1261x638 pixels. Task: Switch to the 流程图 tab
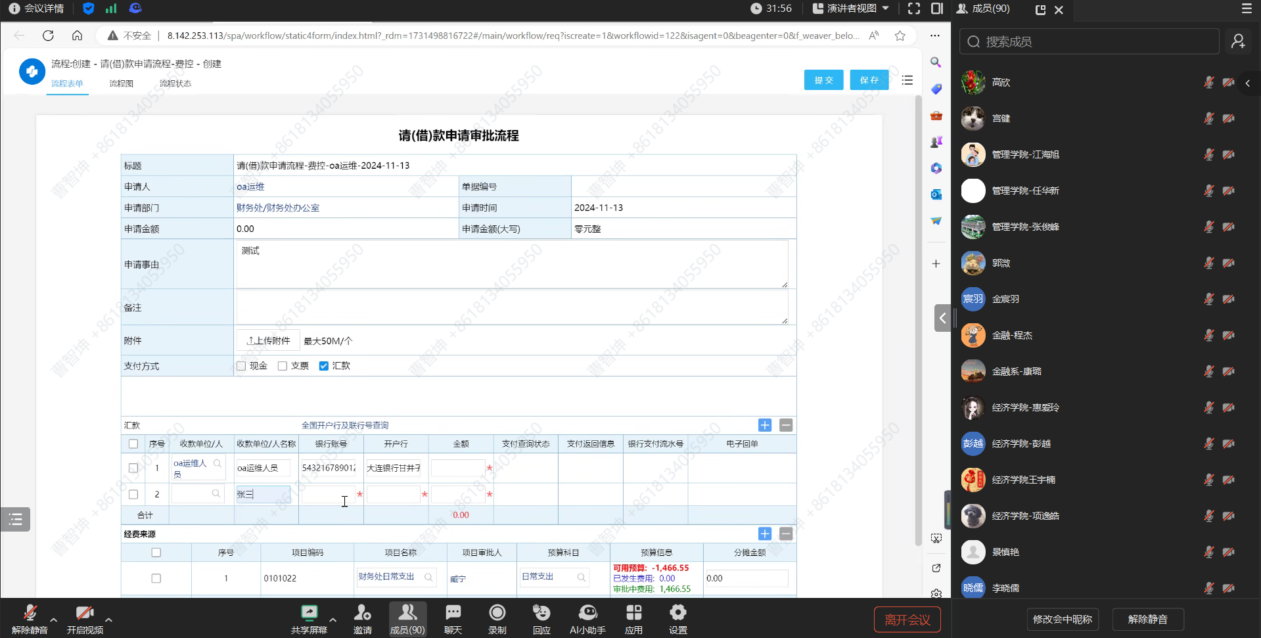[x=121, y=83]
